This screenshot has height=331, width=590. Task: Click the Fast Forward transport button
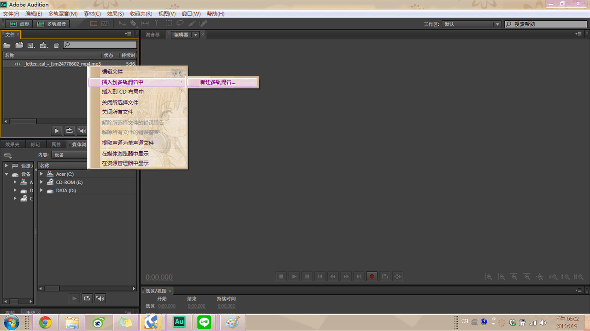[346, 276]
